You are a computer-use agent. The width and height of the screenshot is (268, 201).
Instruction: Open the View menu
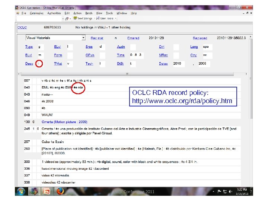click(99, 13)
